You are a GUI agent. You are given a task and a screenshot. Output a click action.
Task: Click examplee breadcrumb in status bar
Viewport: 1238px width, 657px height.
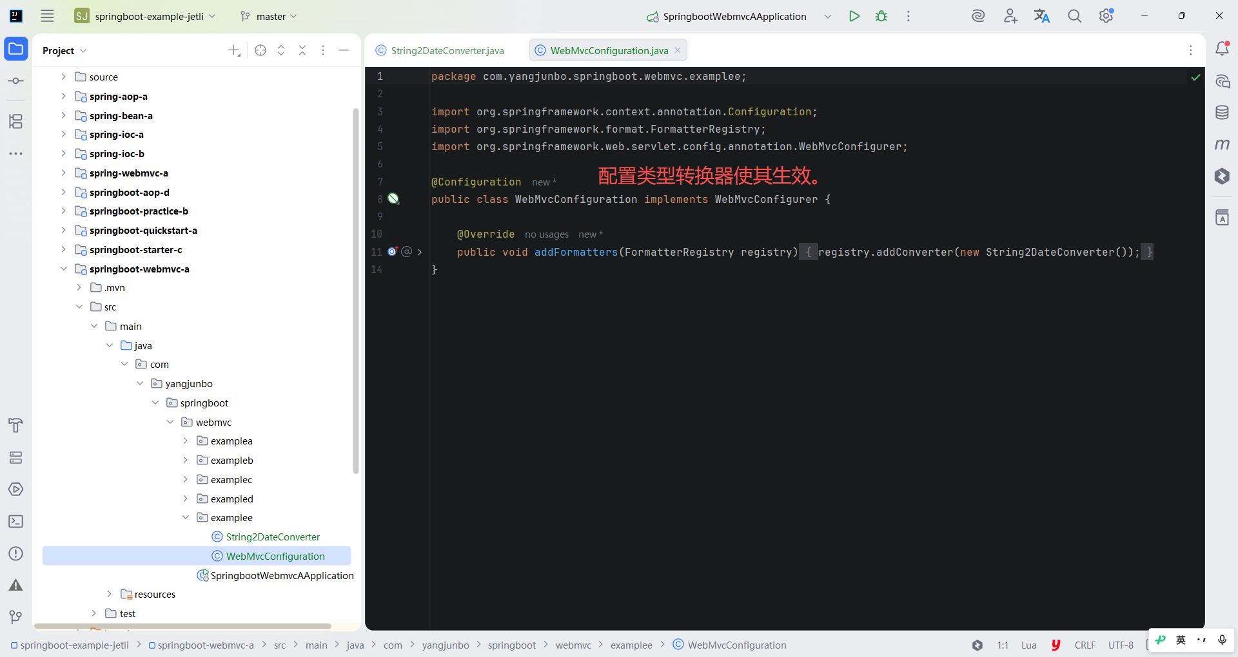pyautogui.click(x=631, y=645)
